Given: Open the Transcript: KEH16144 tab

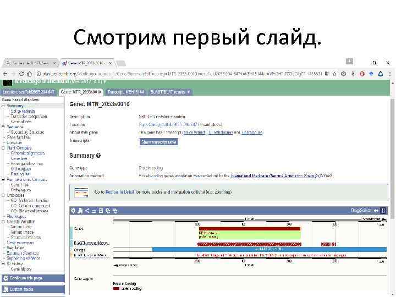Looking at the screenshot, I should 125,92.
